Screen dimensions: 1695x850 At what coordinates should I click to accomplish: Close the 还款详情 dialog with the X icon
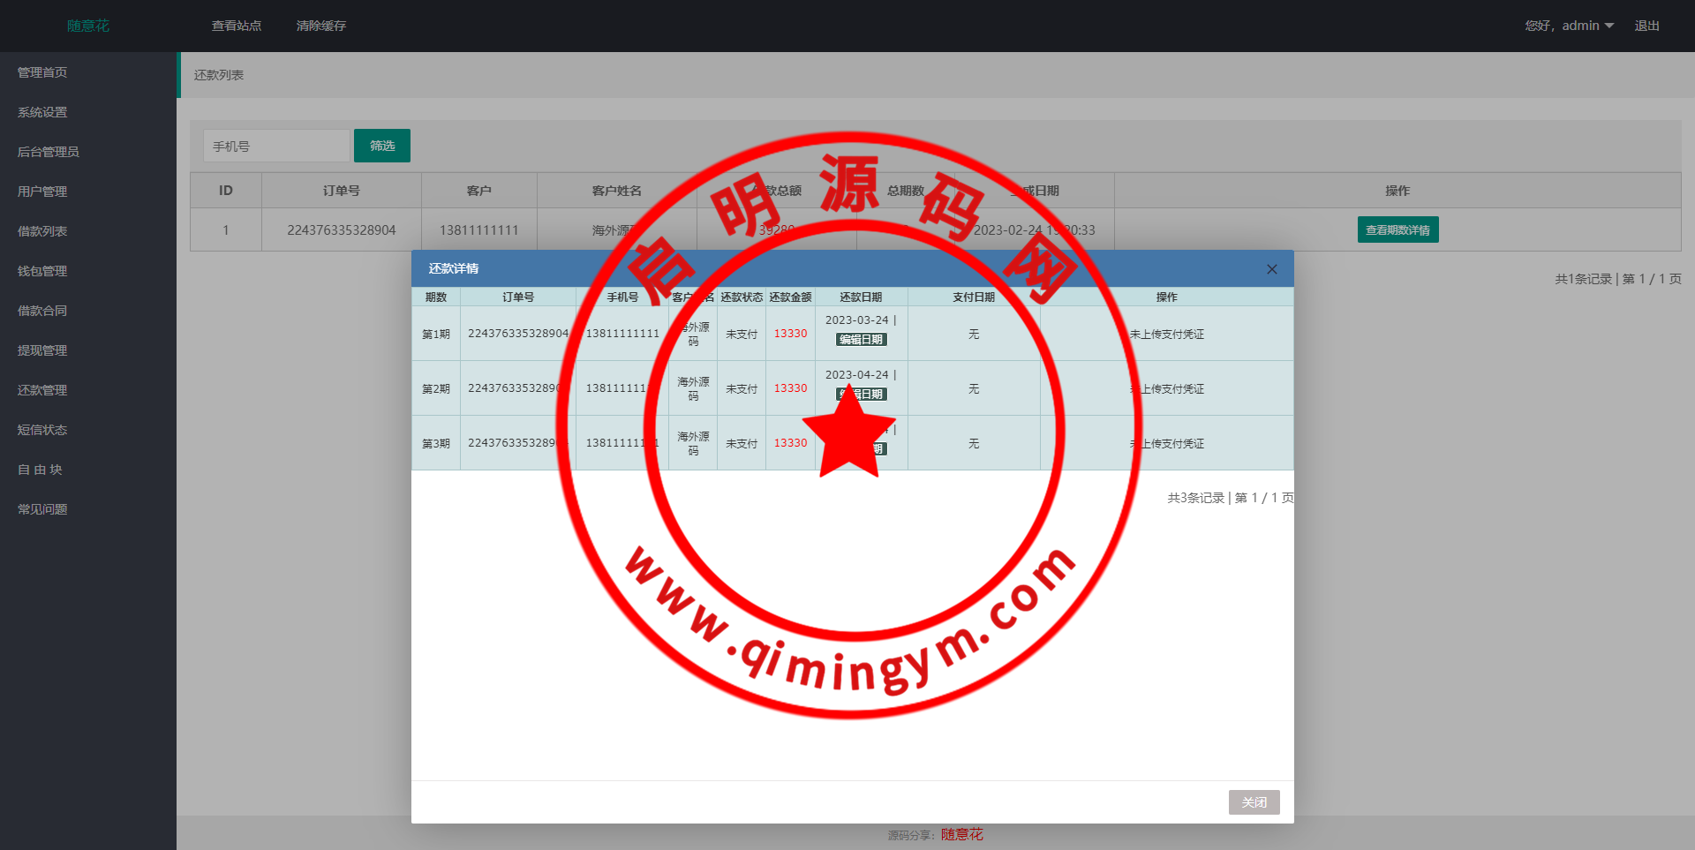click(1271, 269)
